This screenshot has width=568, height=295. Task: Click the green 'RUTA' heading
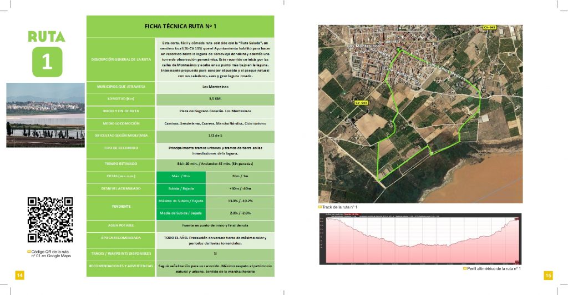tap(47, 36)
